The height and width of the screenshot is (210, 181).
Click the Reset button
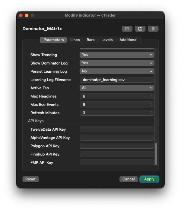(30, 179)
